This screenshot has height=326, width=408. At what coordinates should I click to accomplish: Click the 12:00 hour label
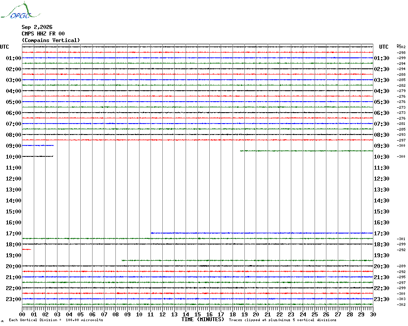[14, 179]
